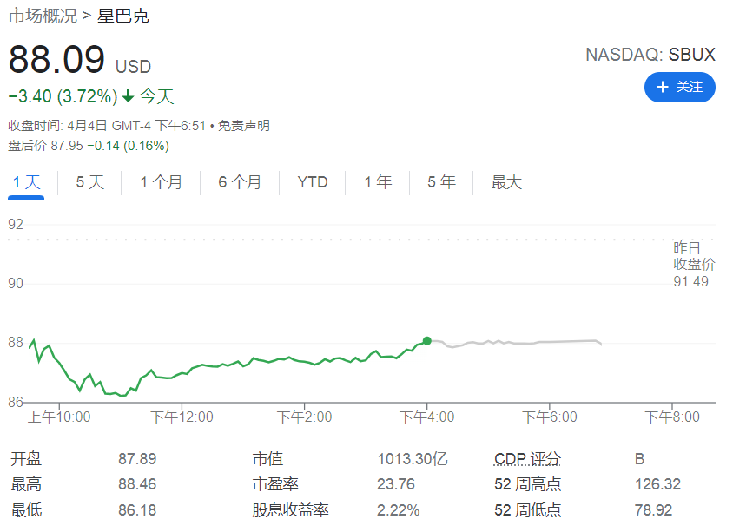Click the NASDAQ: SBUX ticker text
Screen dimensions: 733x532
pyautogui.click(x=650, y=55)
